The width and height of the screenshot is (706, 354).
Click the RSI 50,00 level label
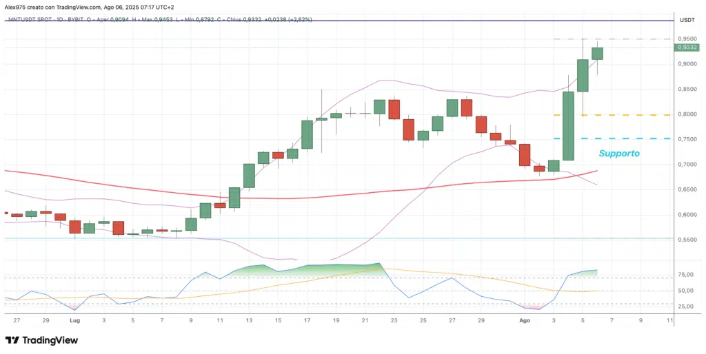pos(686,291)
